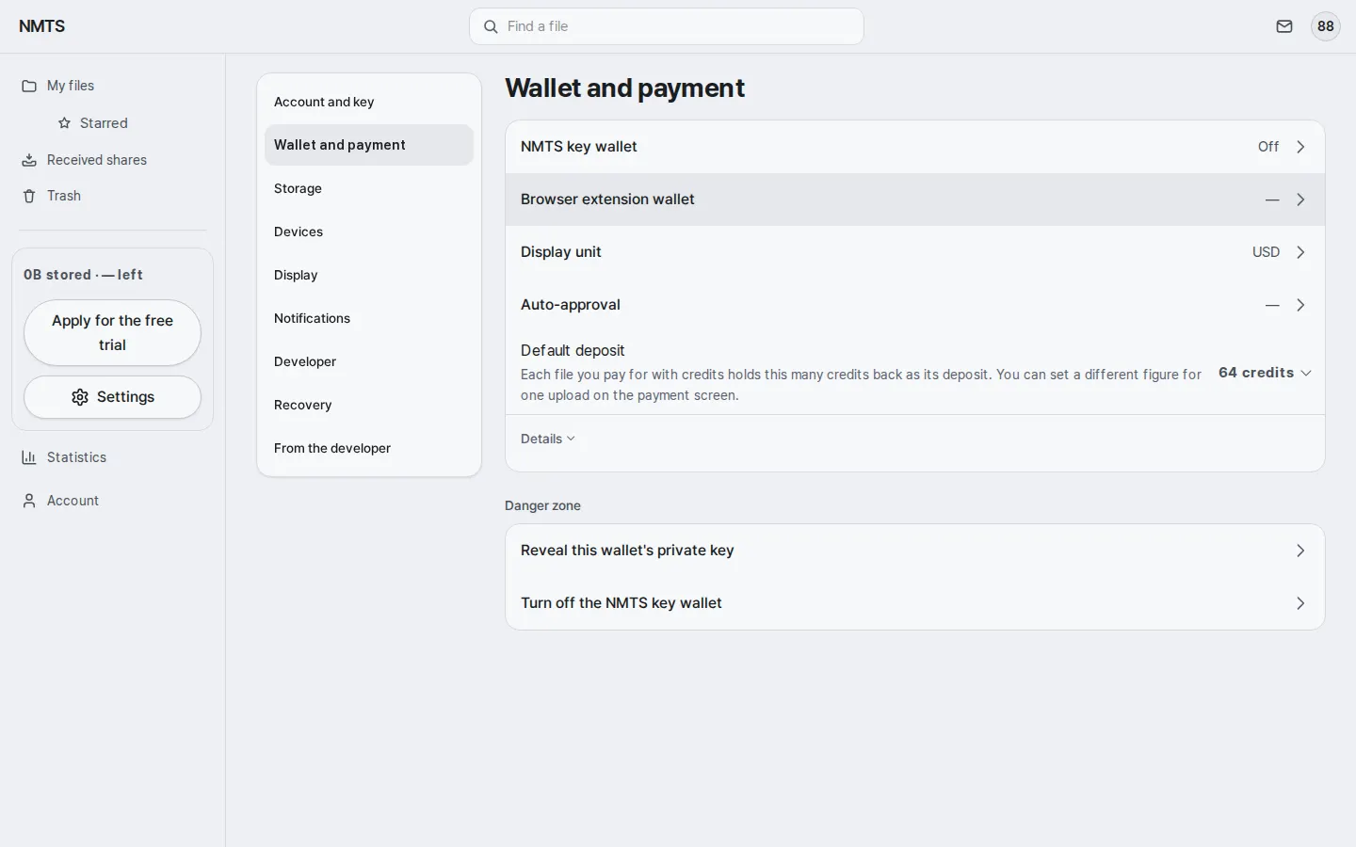Open the mail inbox icon
This screenshot has width=1356, height=847.
click(1284, 26)
